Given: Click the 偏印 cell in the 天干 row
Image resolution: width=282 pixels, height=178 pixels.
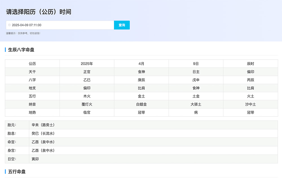Looking at the screenshot, I should pos(250,72).
